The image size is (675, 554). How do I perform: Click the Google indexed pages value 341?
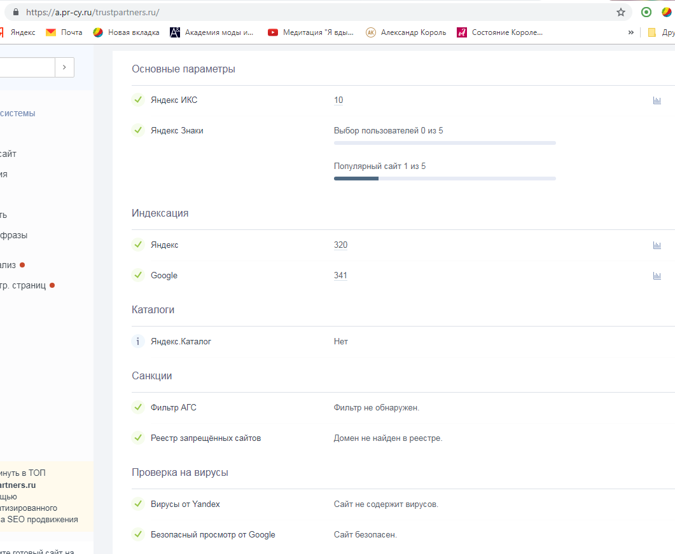pos(340,276)
